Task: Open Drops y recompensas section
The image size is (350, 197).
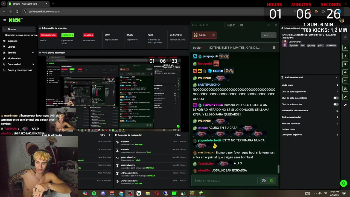Action: [x=20, y=70]
